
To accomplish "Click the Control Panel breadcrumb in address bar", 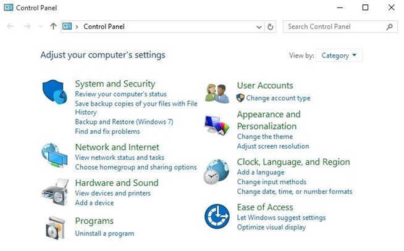I will (x=104, y=27).
